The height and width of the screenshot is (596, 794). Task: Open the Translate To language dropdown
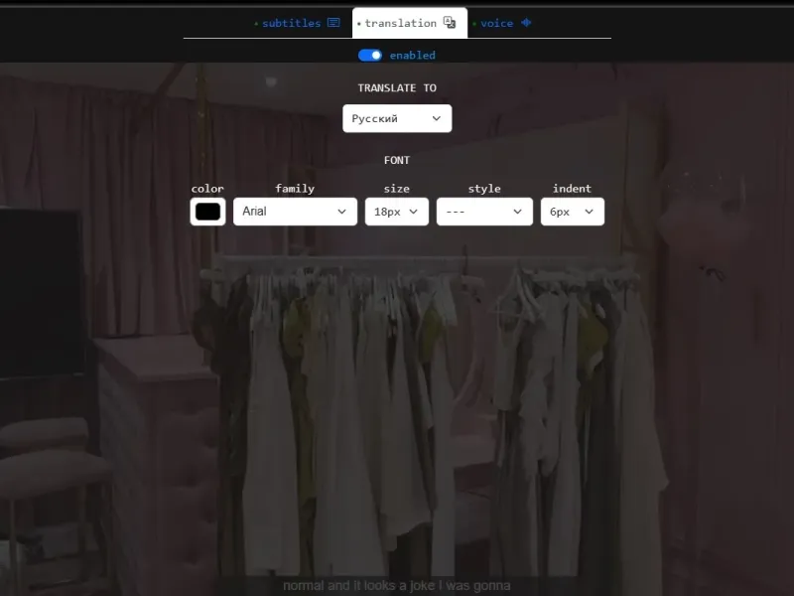[397, 118]
